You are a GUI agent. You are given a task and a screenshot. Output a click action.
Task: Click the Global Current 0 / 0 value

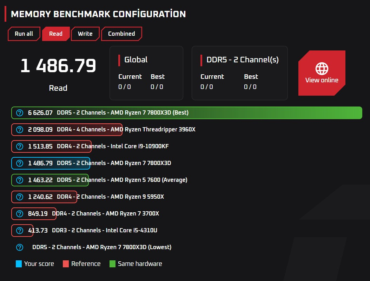pyautogui.click(x=125, y=87)
